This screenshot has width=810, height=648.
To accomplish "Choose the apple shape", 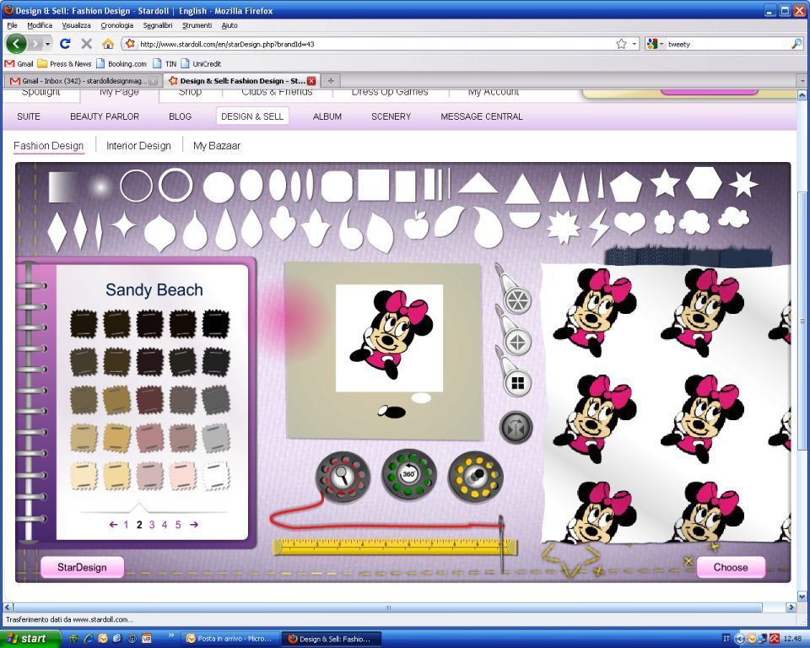I will [x=416, y=225].
